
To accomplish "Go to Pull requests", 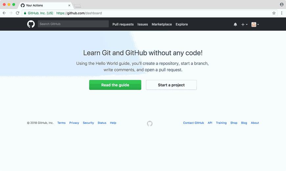I will pyautogui.click(x=123, y=24).
